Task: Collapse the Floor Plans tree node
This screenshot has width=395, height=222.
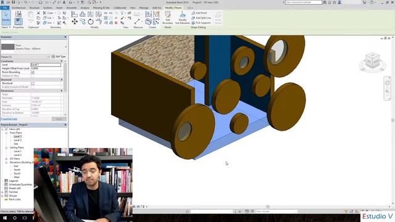Action: (x=6, y=133)
